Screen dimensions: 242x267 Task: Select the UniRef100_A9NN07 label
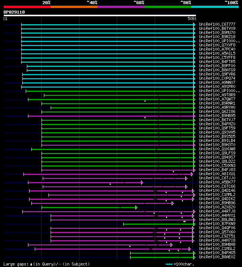(x=217, y=83)
